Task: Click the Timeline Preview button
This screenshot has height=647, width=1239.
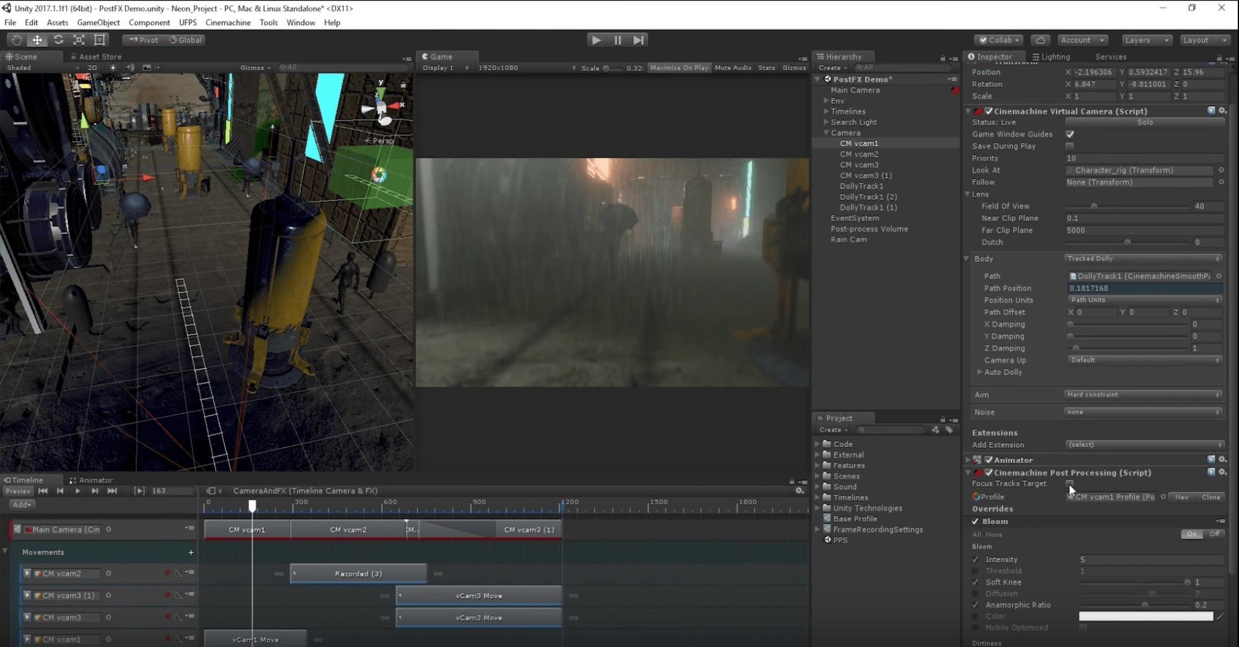Action: 18,491
